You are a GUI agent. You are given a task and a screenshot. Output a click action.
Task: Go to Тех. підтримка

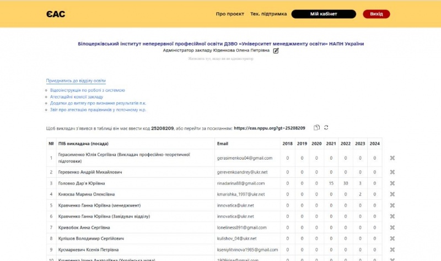268,14
